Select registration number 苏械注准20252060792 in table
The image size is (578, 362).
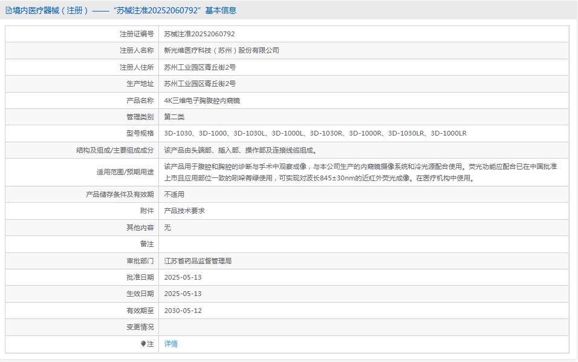[200, 35]
